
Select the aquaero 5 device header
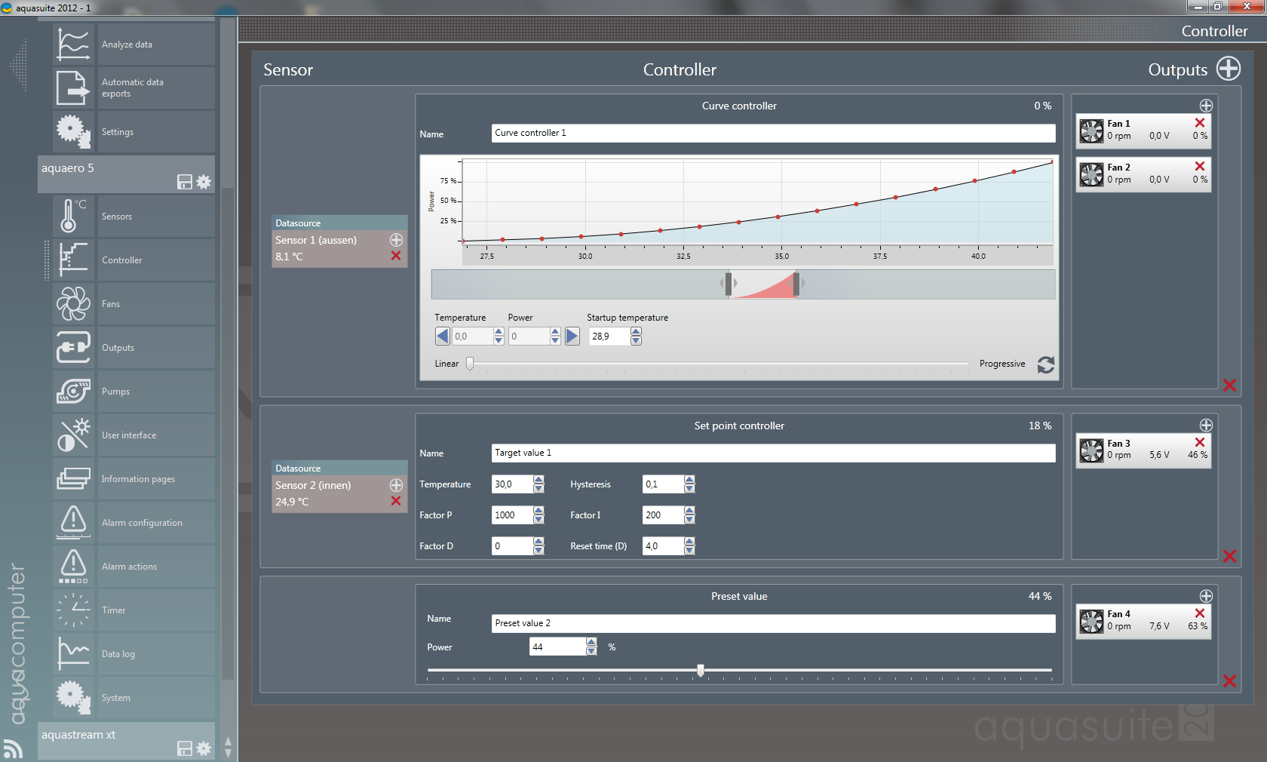coord(126,174)
